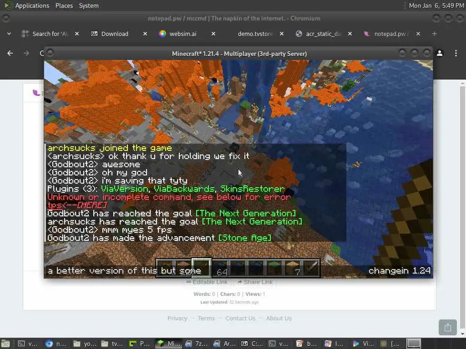The width and height of the screenshot is (466, 349).
Task: Open the Places menu
Action: 64,5
